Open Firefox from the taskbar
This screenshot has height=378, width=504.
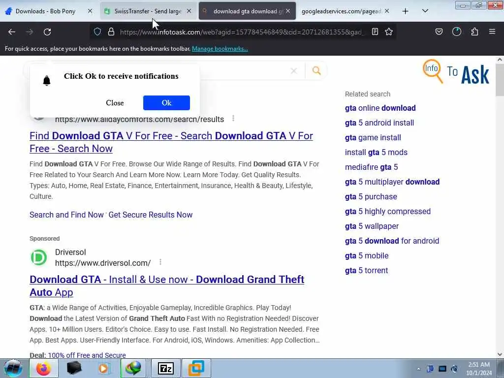pos(43,368)
